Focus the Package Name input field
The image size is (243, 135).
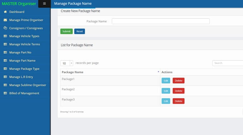click(x=161, y=21)
